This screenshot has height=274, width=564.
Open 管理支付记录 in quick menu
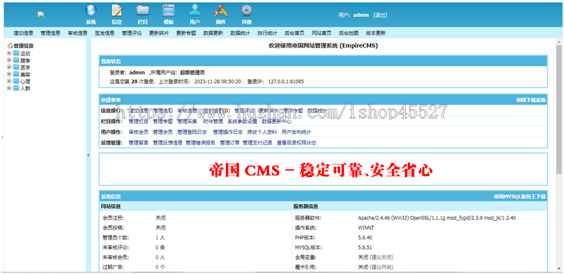point(258,143)
